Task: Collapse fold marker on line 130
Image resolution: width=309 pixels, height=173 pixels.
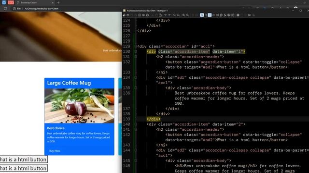Action: (136, 51)
